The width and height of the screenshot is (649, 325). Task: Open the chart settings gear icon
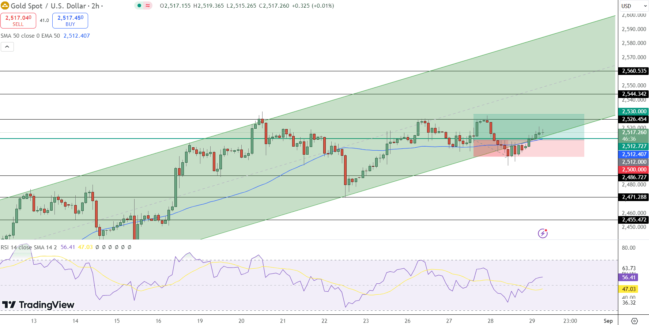[634, 321]
